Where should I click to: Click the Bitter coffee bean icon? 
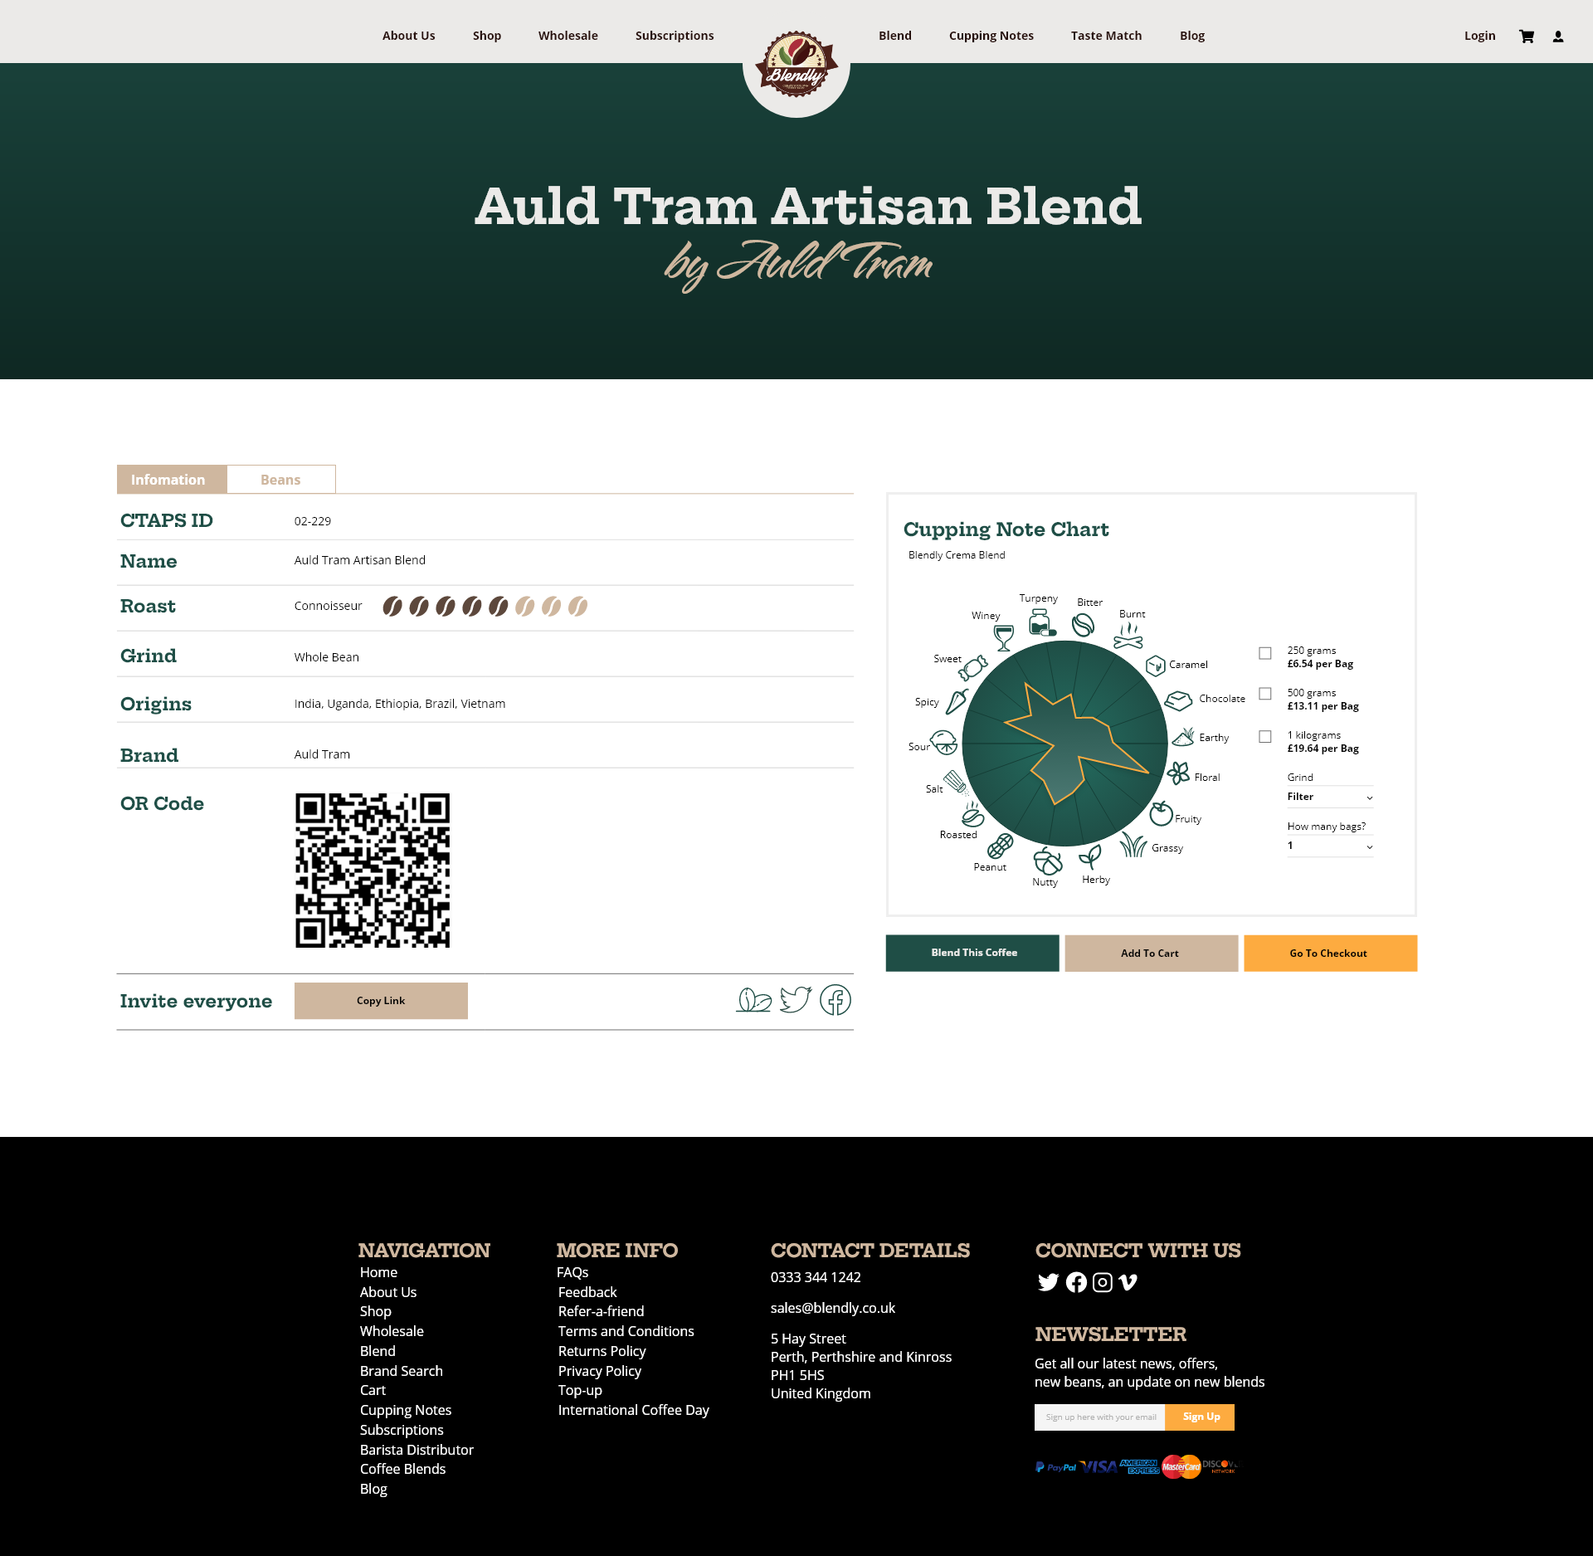(x=1083, y=625)
